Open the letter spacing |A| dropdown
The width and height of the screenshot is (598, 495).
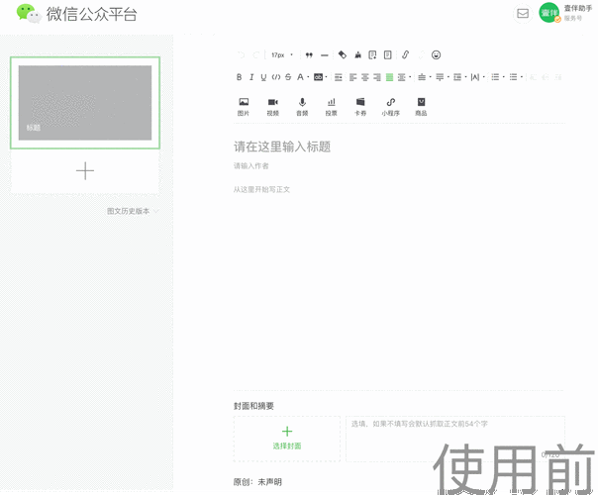point(477,77)
